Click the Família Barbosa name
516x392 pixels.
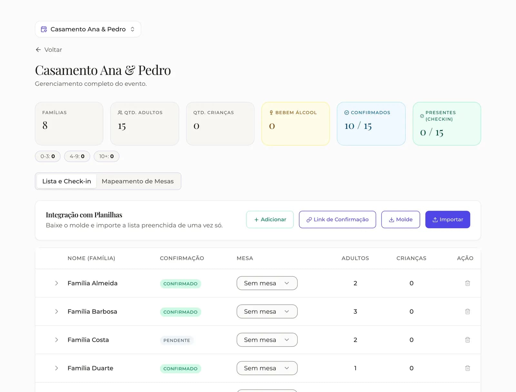pos(92,311)
